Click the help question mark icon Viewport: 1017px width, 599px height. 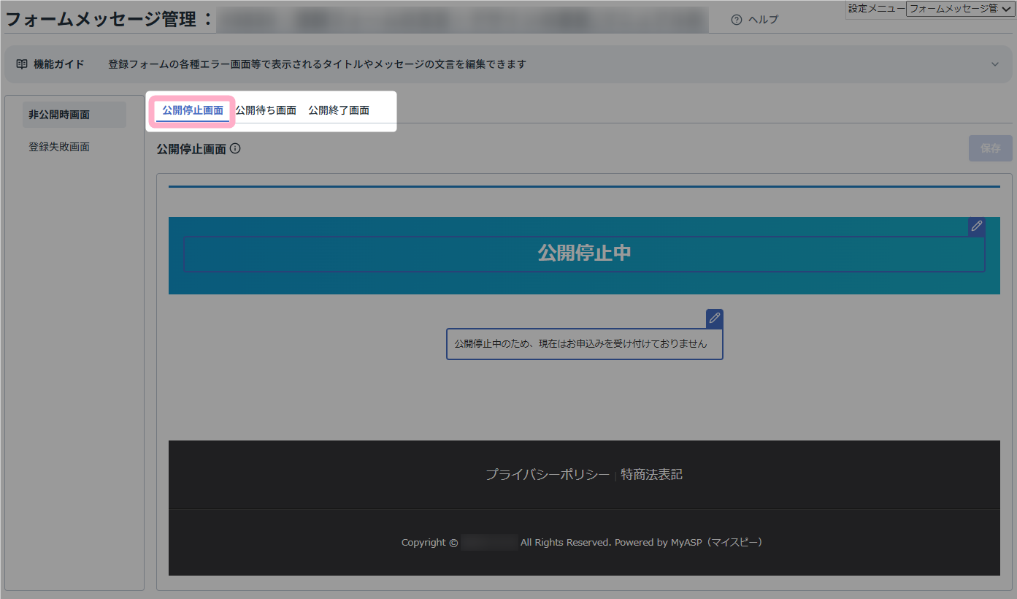tap(737, 20)
